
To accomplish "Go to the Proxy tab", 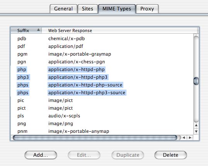I will click(x=147, y=9).
